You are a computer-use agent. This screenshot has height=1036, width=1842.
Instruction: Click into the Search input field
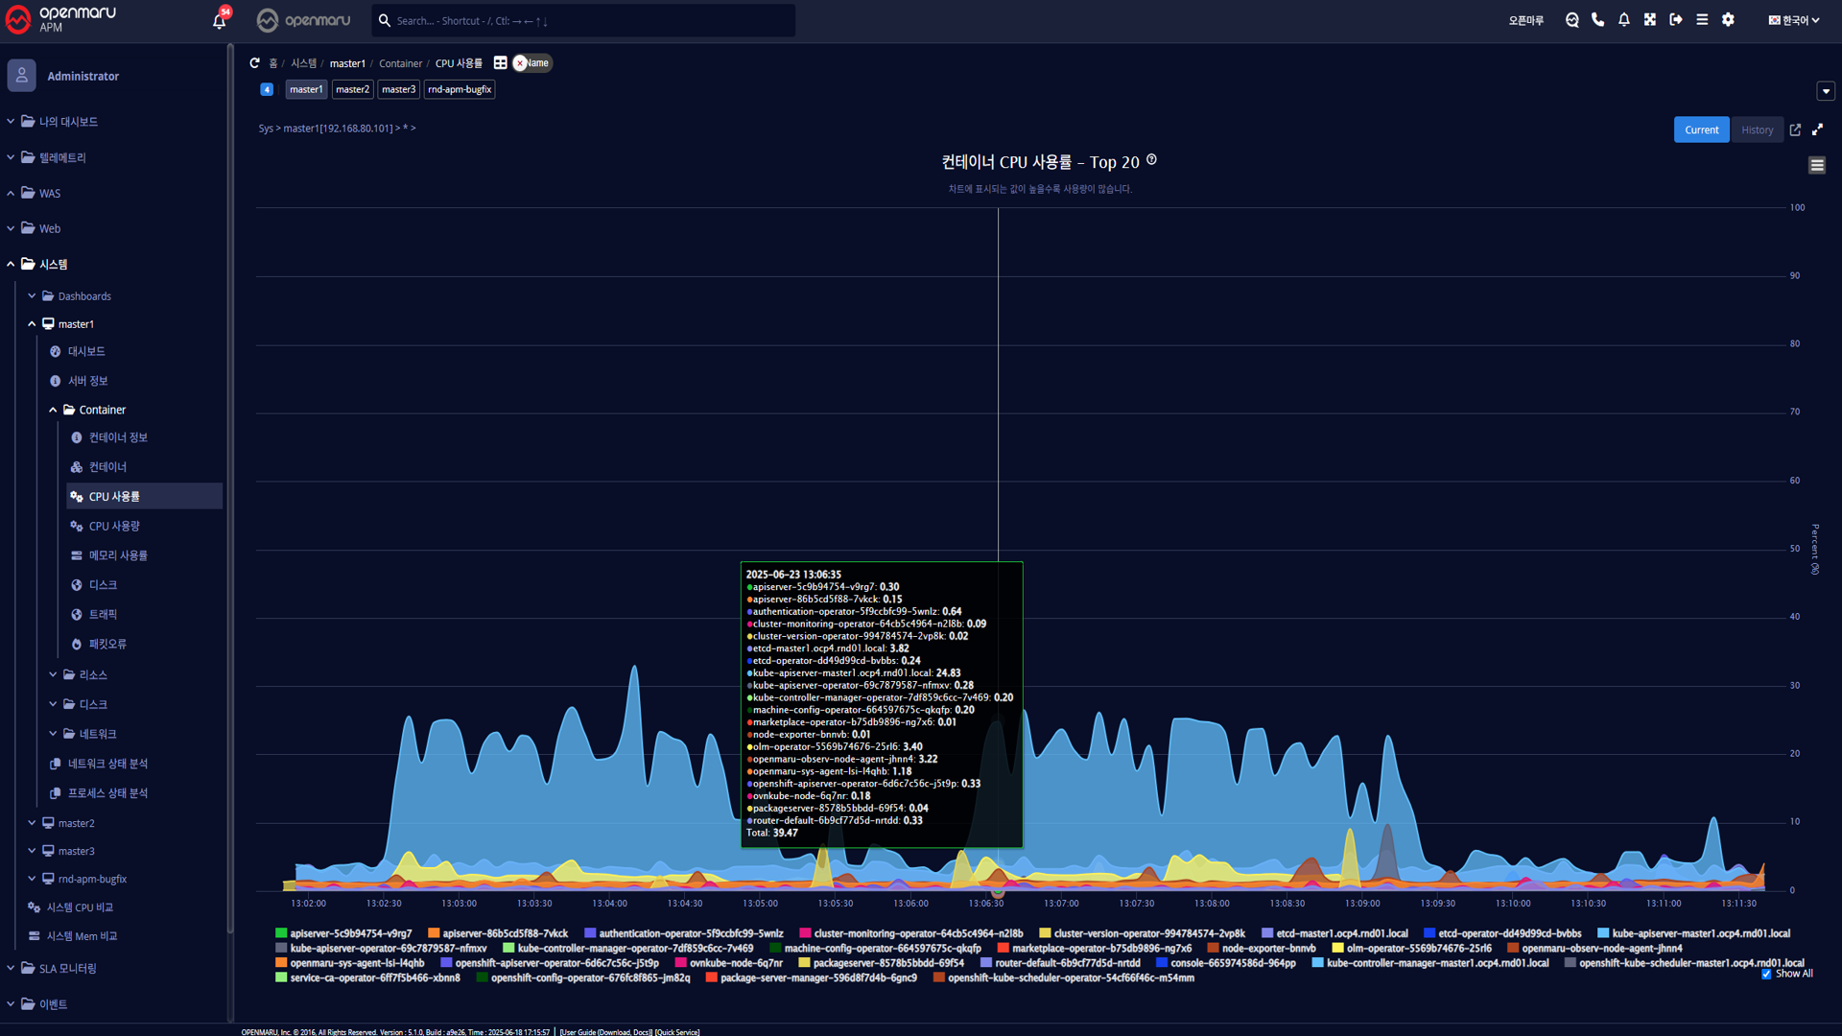tap(585, 20)
